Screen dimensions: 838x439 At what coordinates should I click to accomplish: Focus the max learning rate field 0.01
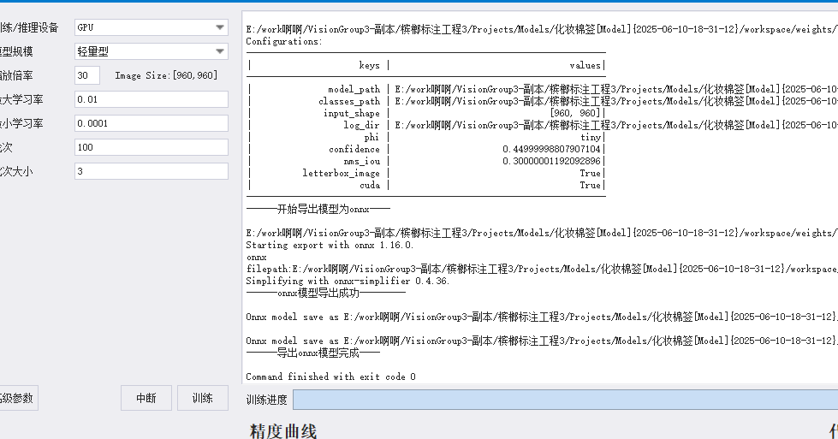coord(152,99)
